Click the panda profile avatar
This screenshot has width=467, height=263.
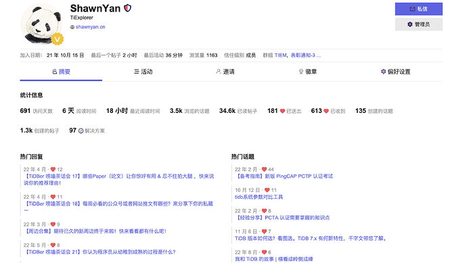point(41,24)
